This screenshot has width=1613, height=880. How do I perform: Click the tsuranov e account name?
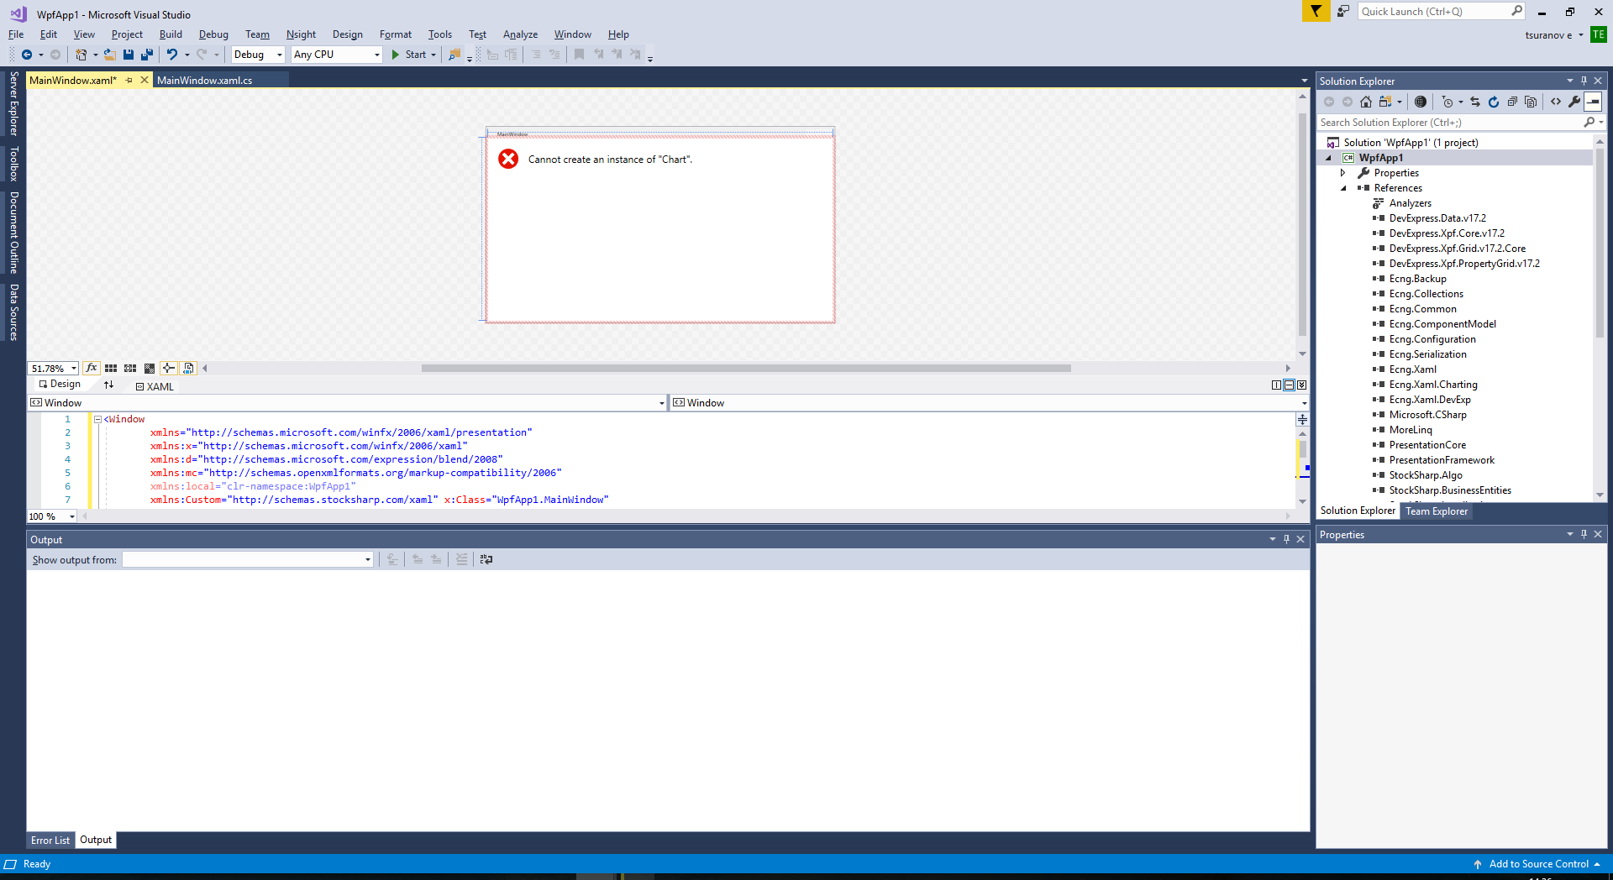[1548, 35]
